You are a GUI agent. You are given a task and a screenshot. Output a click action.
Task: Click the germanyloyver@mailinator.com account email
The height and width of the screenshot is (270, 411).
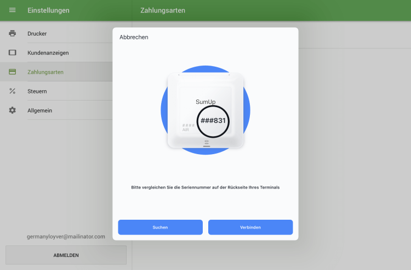point(66,237)
